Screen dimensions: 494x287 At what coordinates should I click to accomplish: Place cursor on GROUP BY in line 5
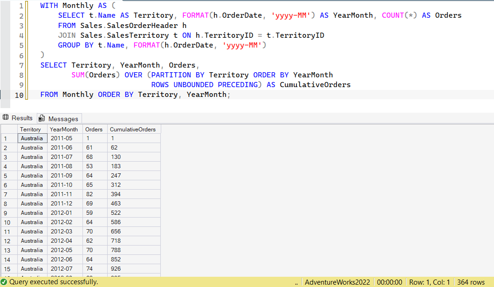tap(75, 45)
